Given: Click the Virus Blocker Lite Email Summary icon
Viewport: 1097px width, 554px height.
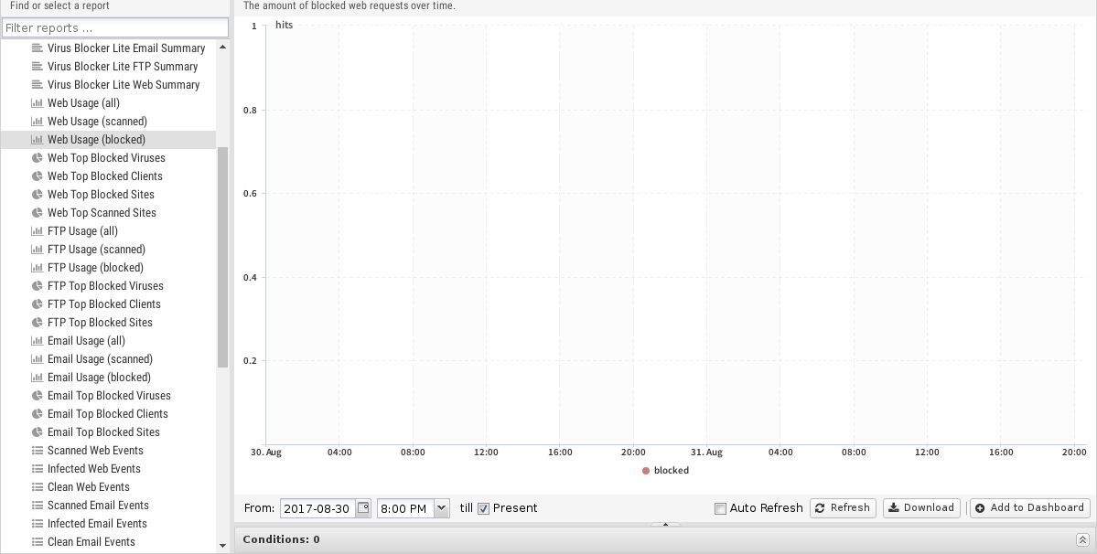Looking at the screenshot, I should tap(38, 48).
